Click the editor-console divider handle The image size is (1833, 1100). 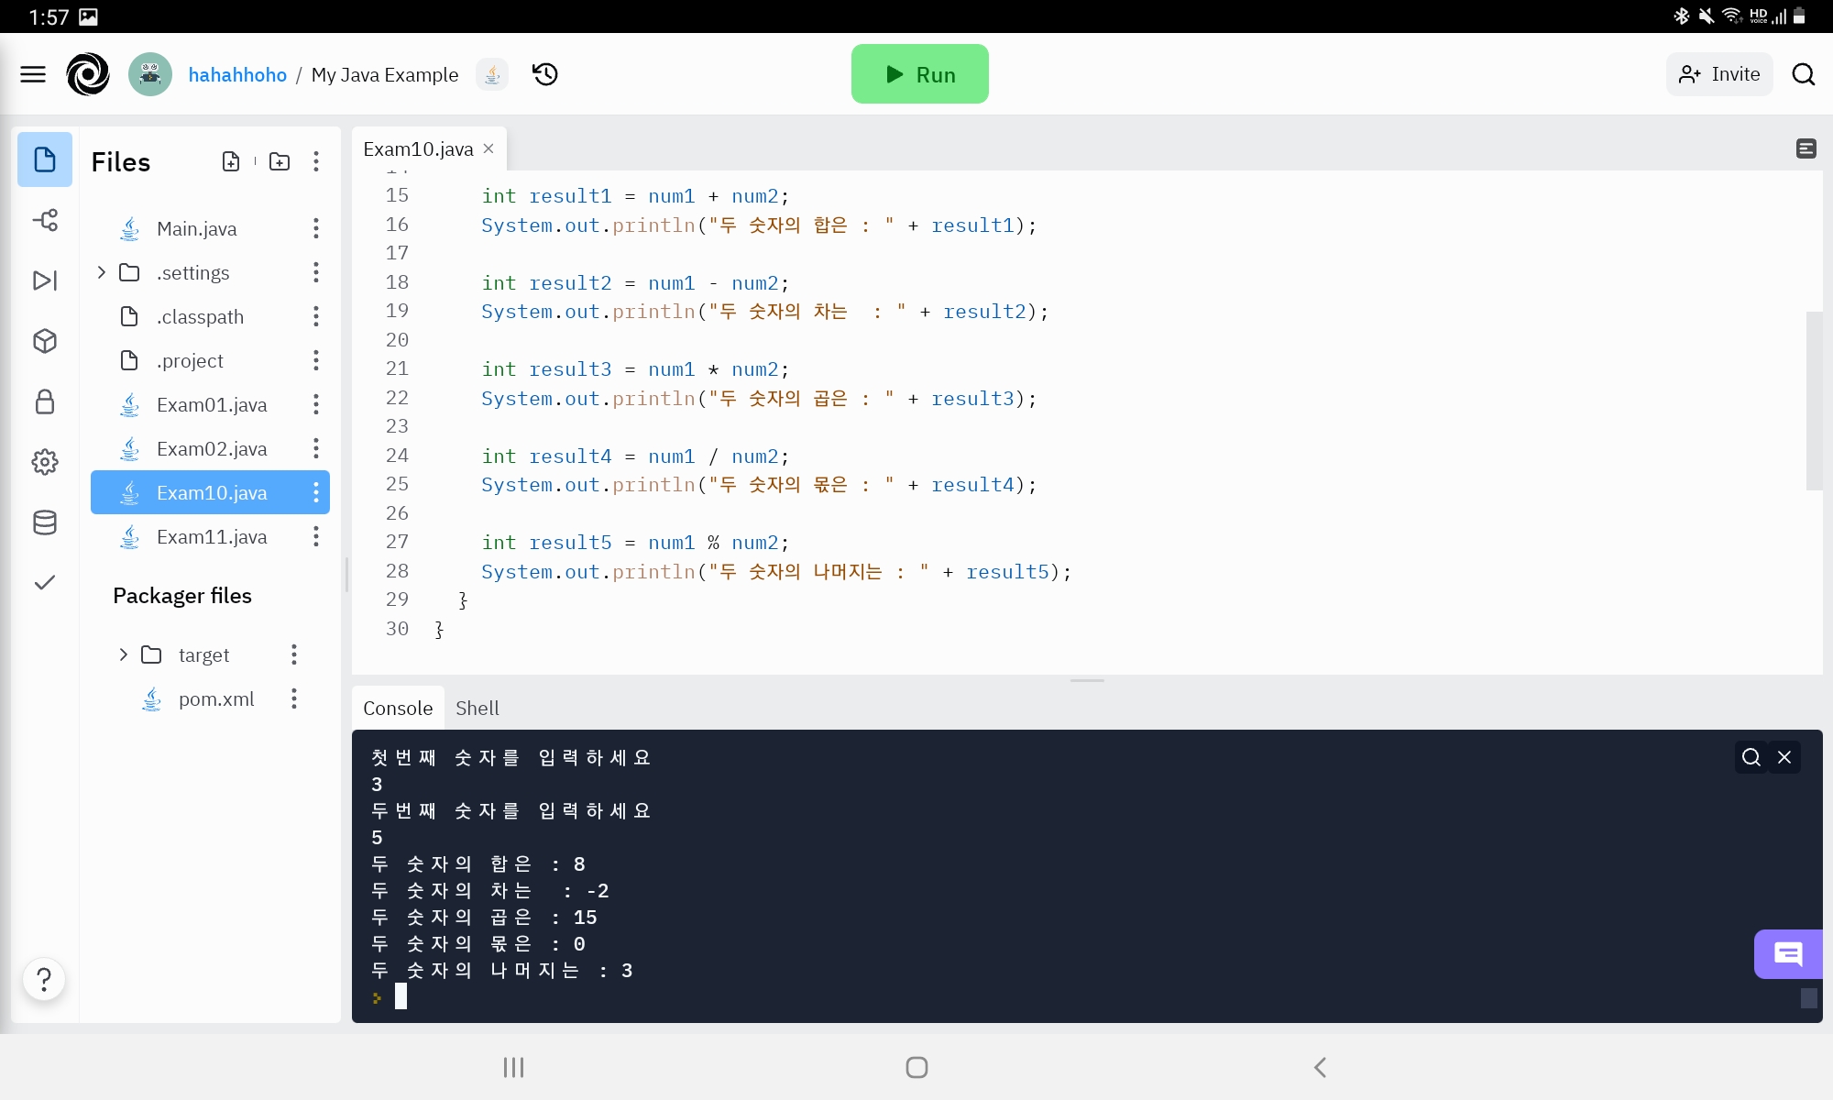(x=1087, y=680)
